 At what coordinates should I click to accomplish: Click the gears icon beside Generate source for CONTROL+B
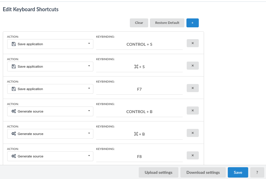(14, 111)
